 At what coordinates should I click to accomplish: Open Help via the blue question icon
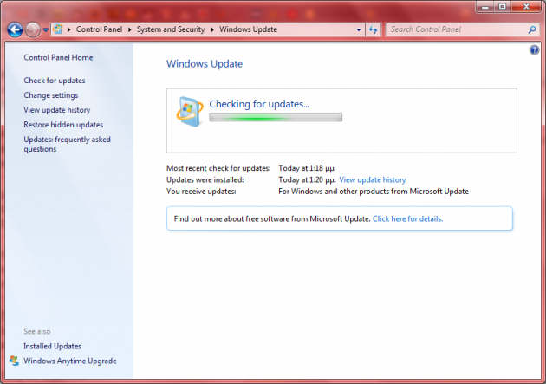pyautogui.click(x=534, y=50)
